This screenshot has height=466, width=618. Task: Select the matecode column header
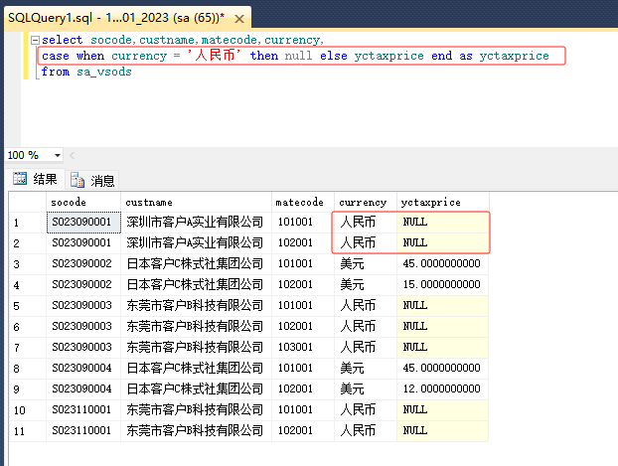pyautogui.click(x=301, y=202)
